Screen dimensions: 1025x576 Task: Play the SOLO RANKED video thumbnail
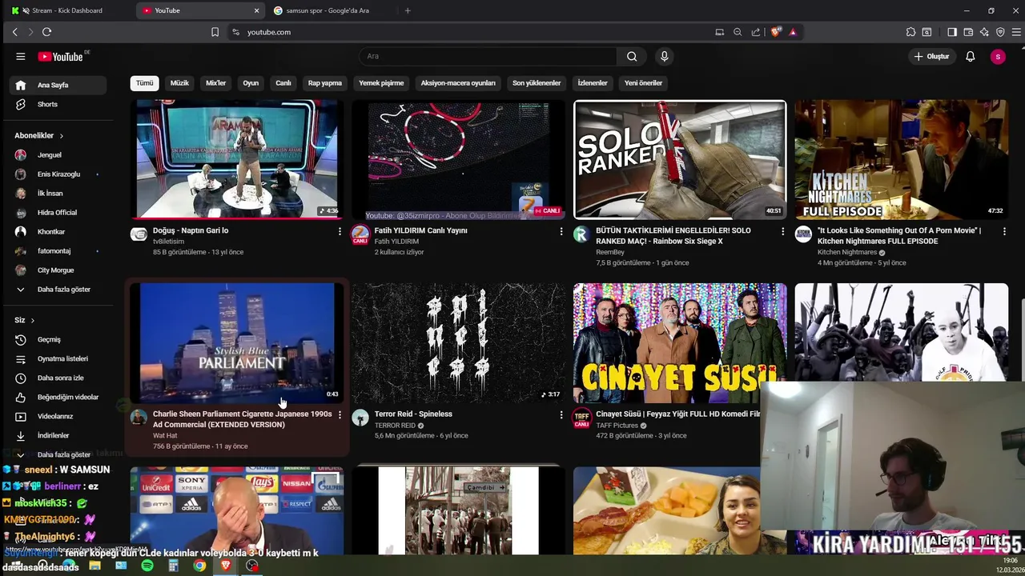[x=680, y=159]
